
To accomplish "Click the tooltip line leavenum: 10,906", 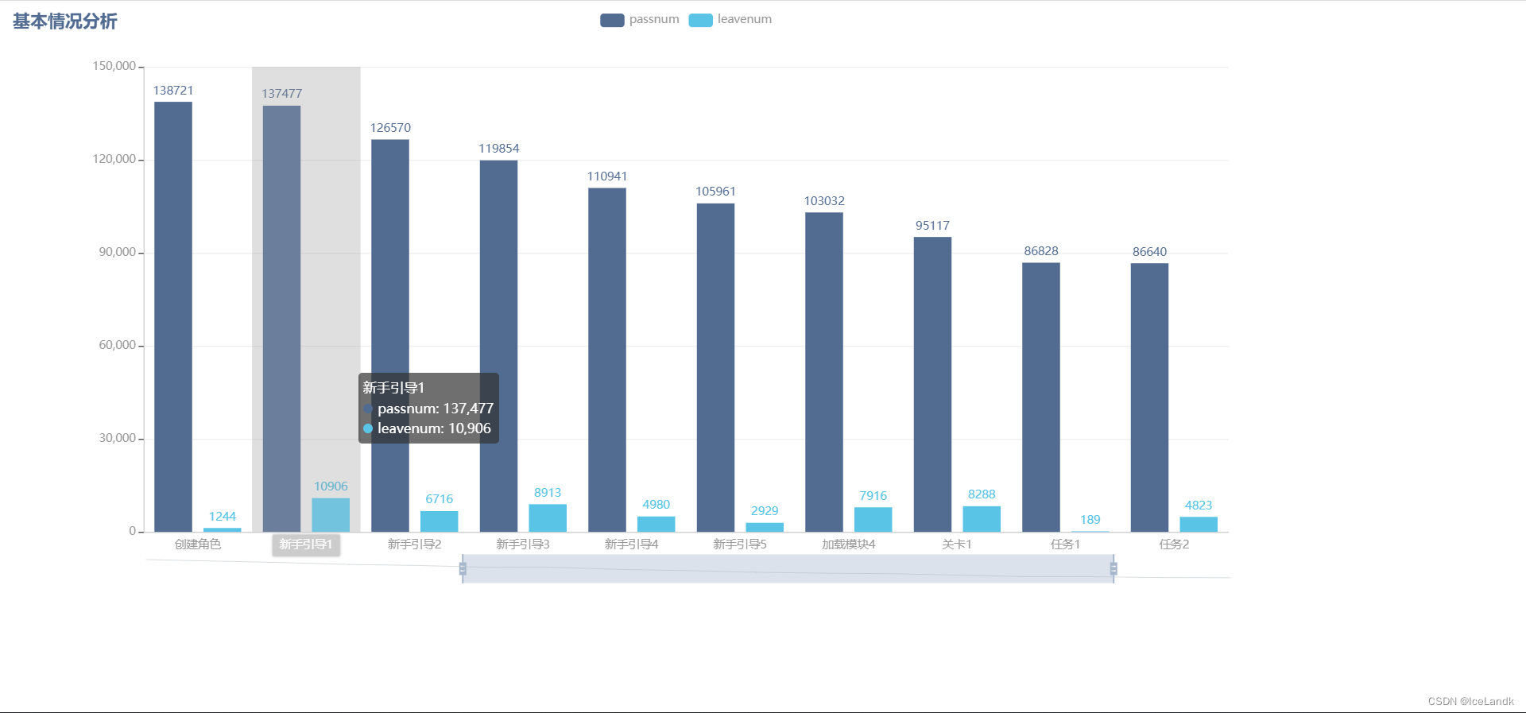I will pos(428,428).
